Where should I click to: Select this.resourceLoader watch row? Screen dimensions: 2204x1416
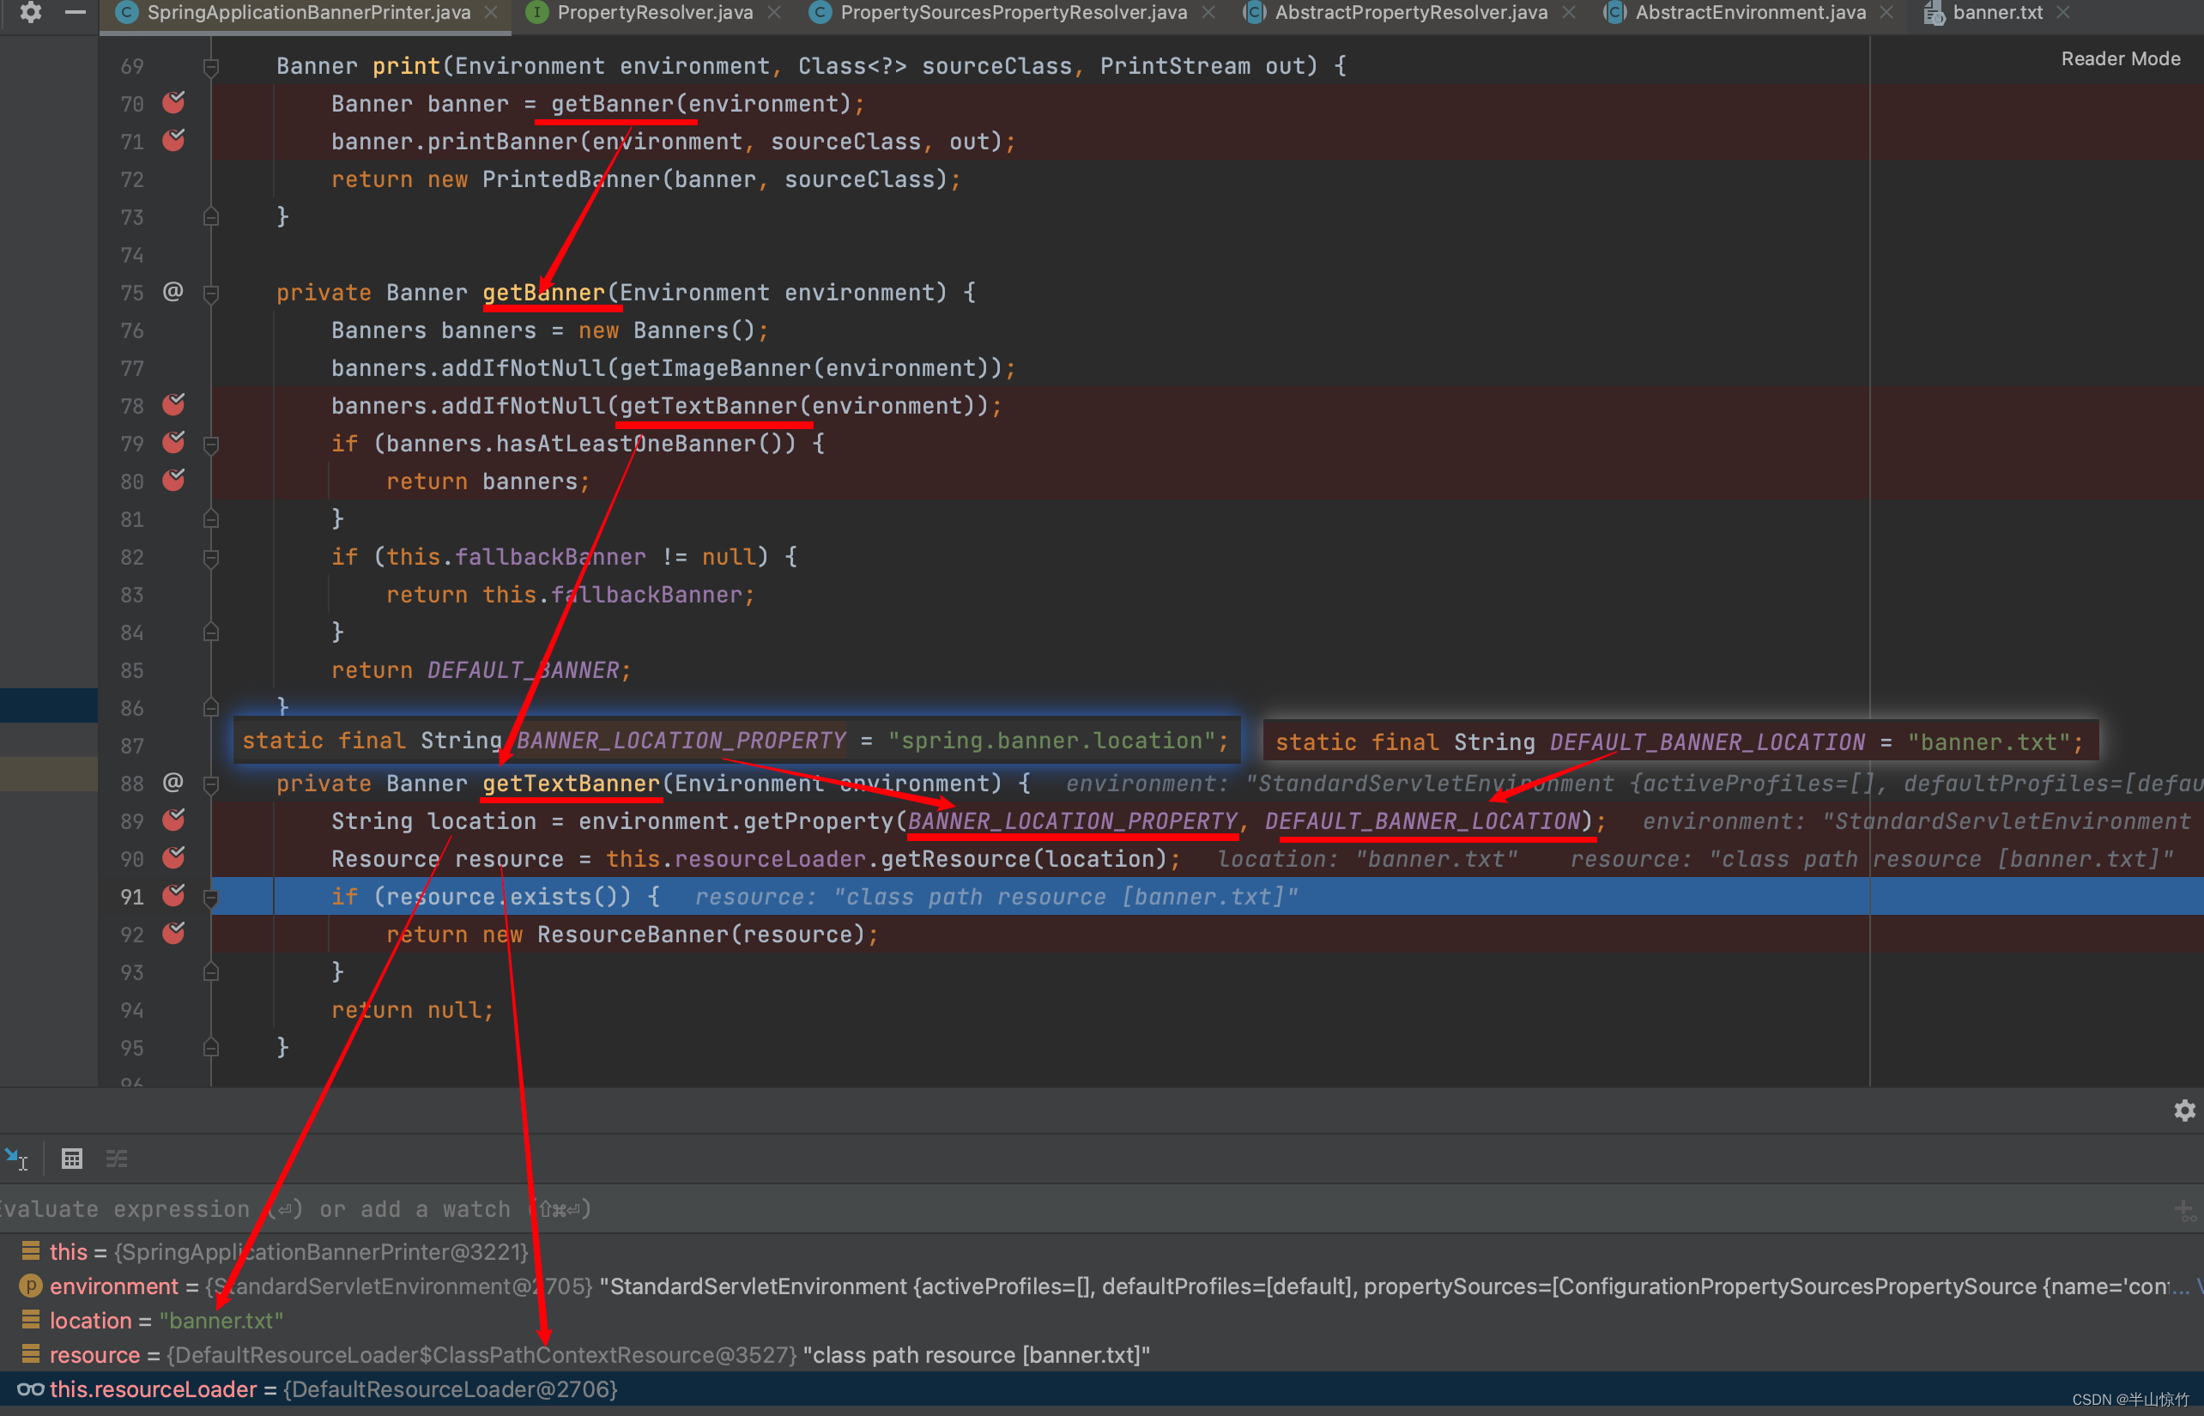[1101, 1389]
